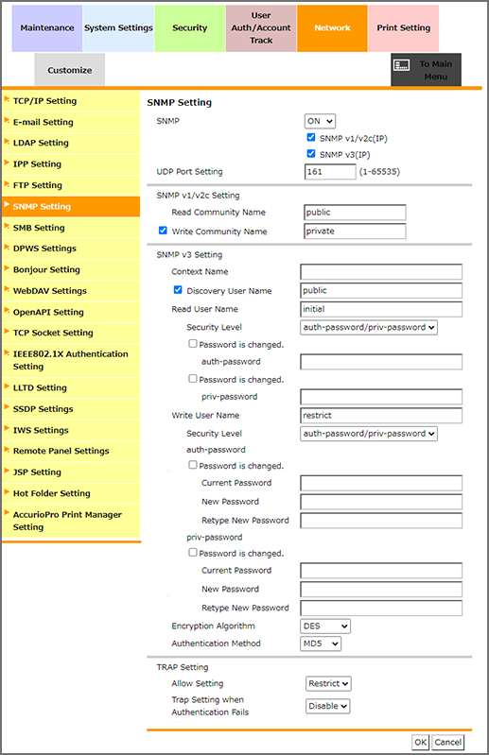Viewport: 489px width, 755px height.
Task: Open WebDAV Settings page
Action: coord(71,291)
